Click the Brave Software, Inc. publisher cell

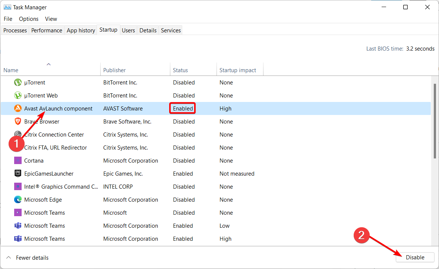(127, 122)
